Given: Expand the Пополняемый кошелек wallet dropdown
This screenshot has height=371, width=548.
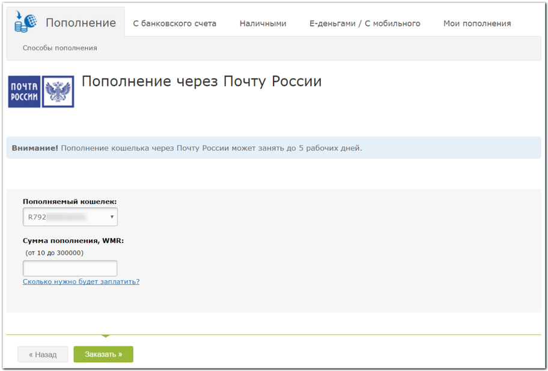Looking at the screenshot, I should click(70, 217).
